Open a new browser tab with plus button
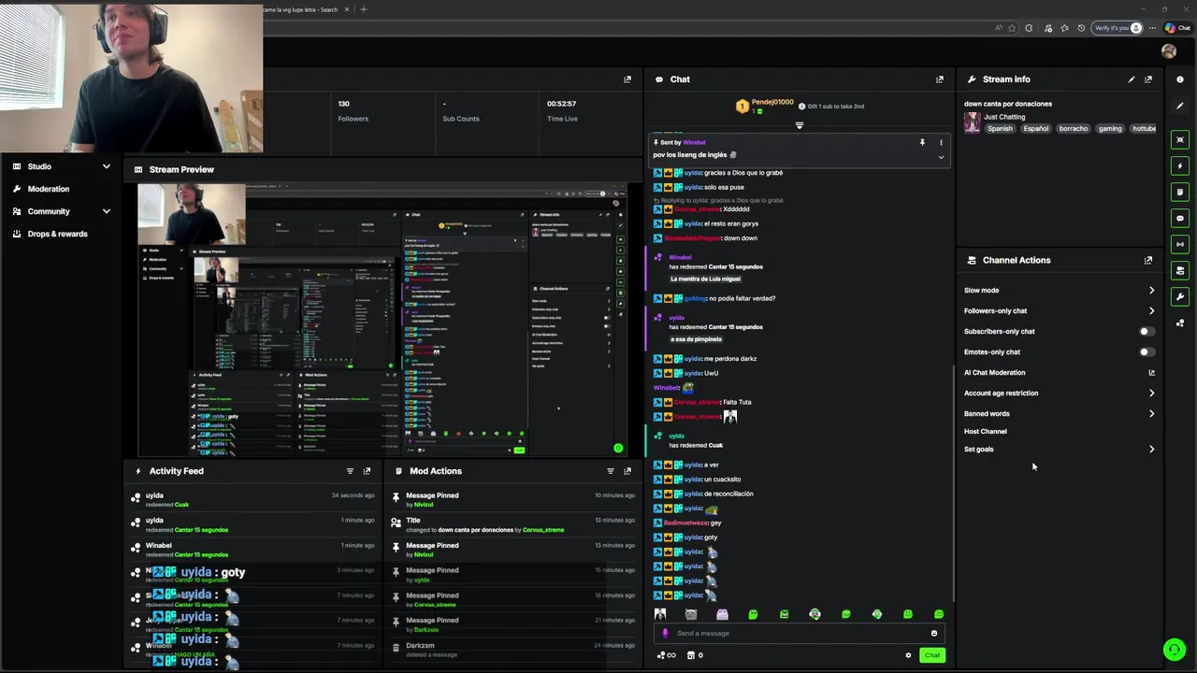Viewport: 1197px width, 673px height. tap(363, 9)
